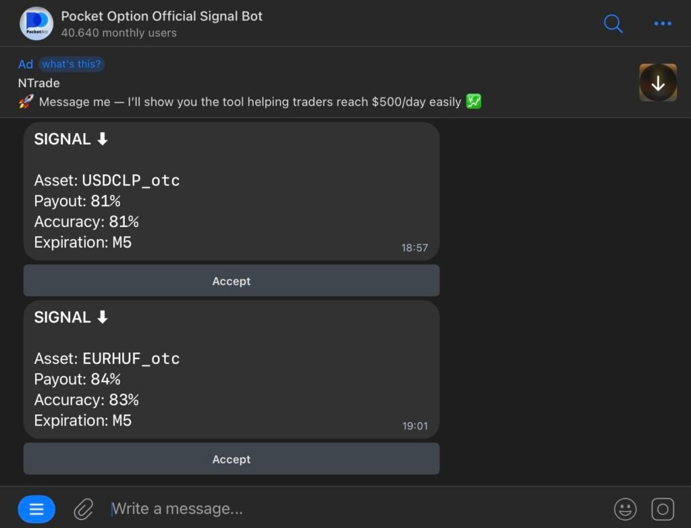
Task: Open the emoji picker icon
Action: pos(625,508)
